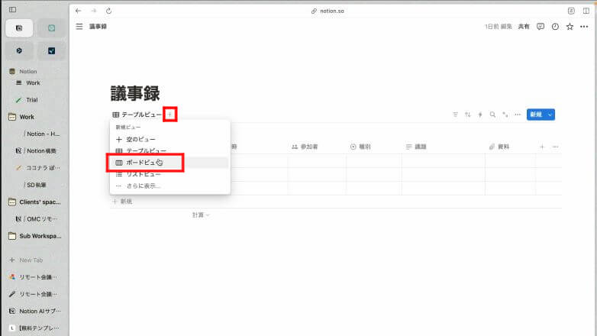Toggle the Notion hamburger sidebar menu
The width and height of the screenshot is (597, 336).
click(79, 26)
